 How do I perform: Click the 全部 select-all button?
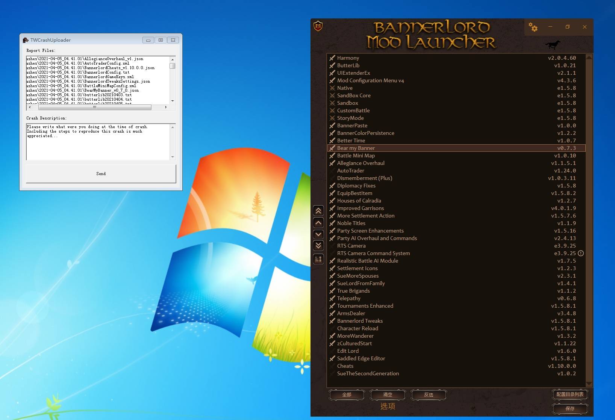pos(347,395)
